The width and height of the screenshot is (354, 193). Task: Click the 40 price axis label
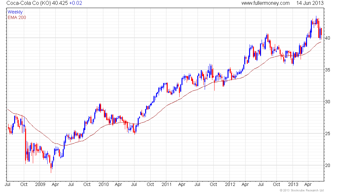click(327, 38)
